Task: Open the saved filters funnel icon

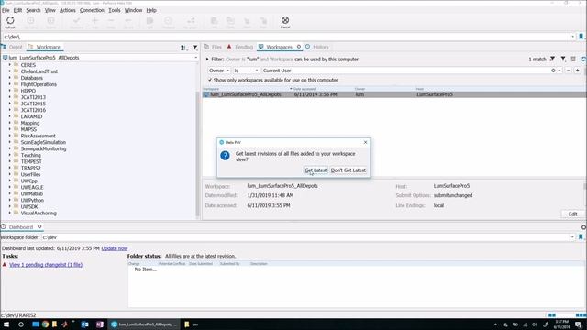Action: [563, 59]
